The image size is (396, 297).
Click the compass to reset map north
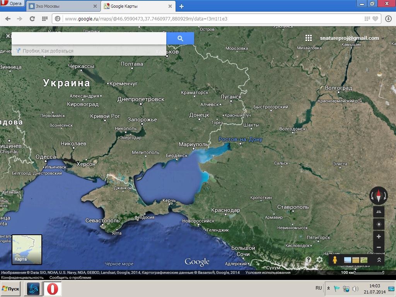pos(378,196)
